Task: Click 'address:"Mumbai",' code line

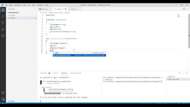Action: (58, 48)
